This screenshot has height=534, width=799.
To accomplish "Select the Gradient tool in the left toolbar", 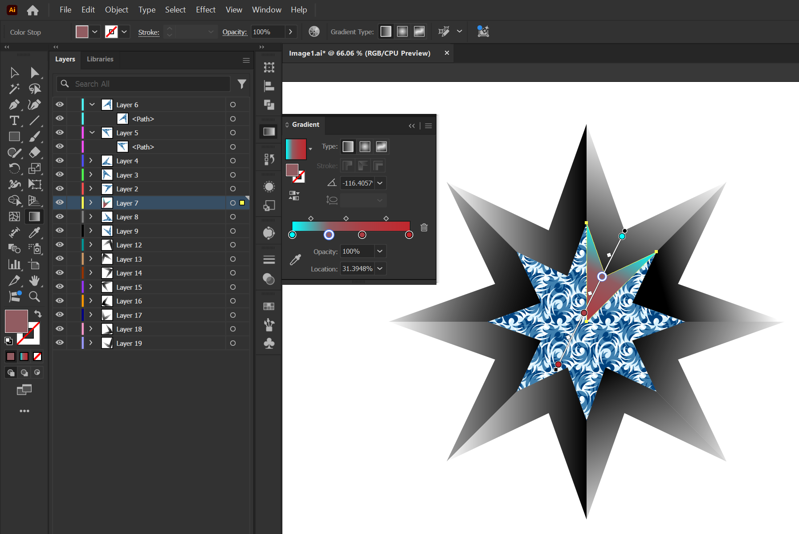I will pyautogui.click(x=34, y=216).
